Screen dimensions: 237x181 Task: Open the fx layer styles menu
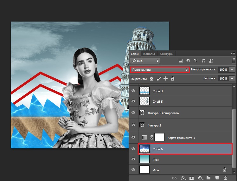(183, 178)
